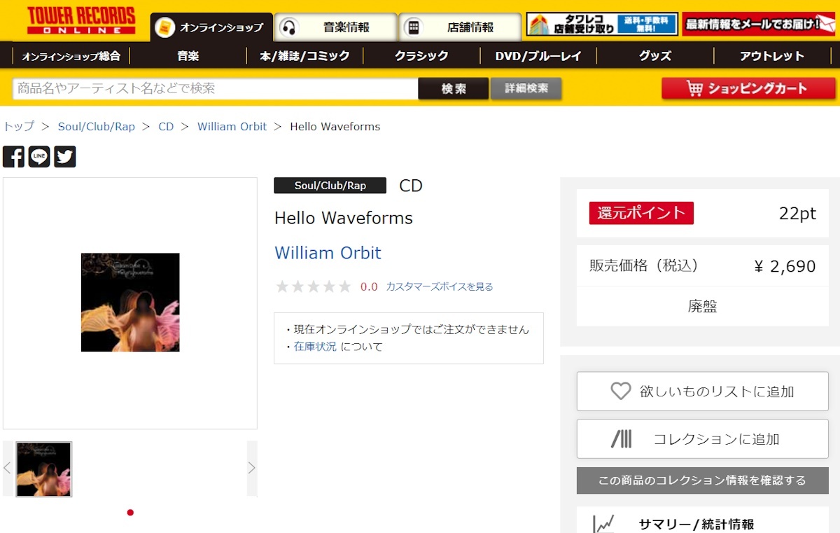Image resolution: width=840 pixels, height=533 pixels.
Task: Select the Hello Waveforms album thumbnail
Action: point(44,469)
